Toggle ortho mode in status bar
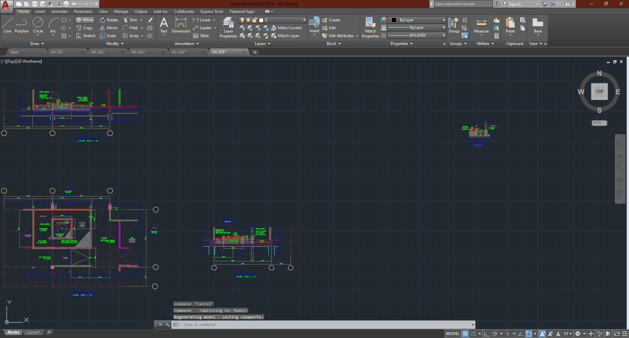 487,334
